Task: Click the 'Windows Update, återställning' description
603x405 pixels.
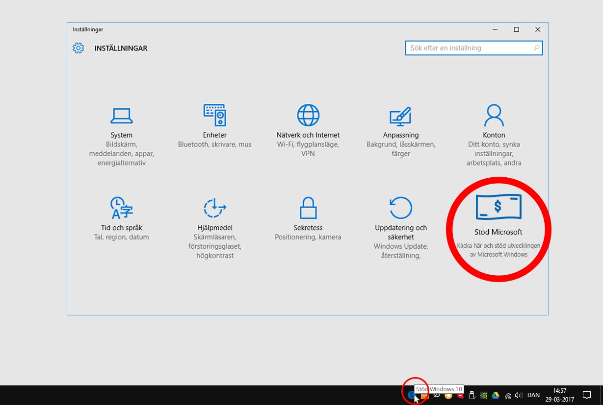Action: coord(401,251)
